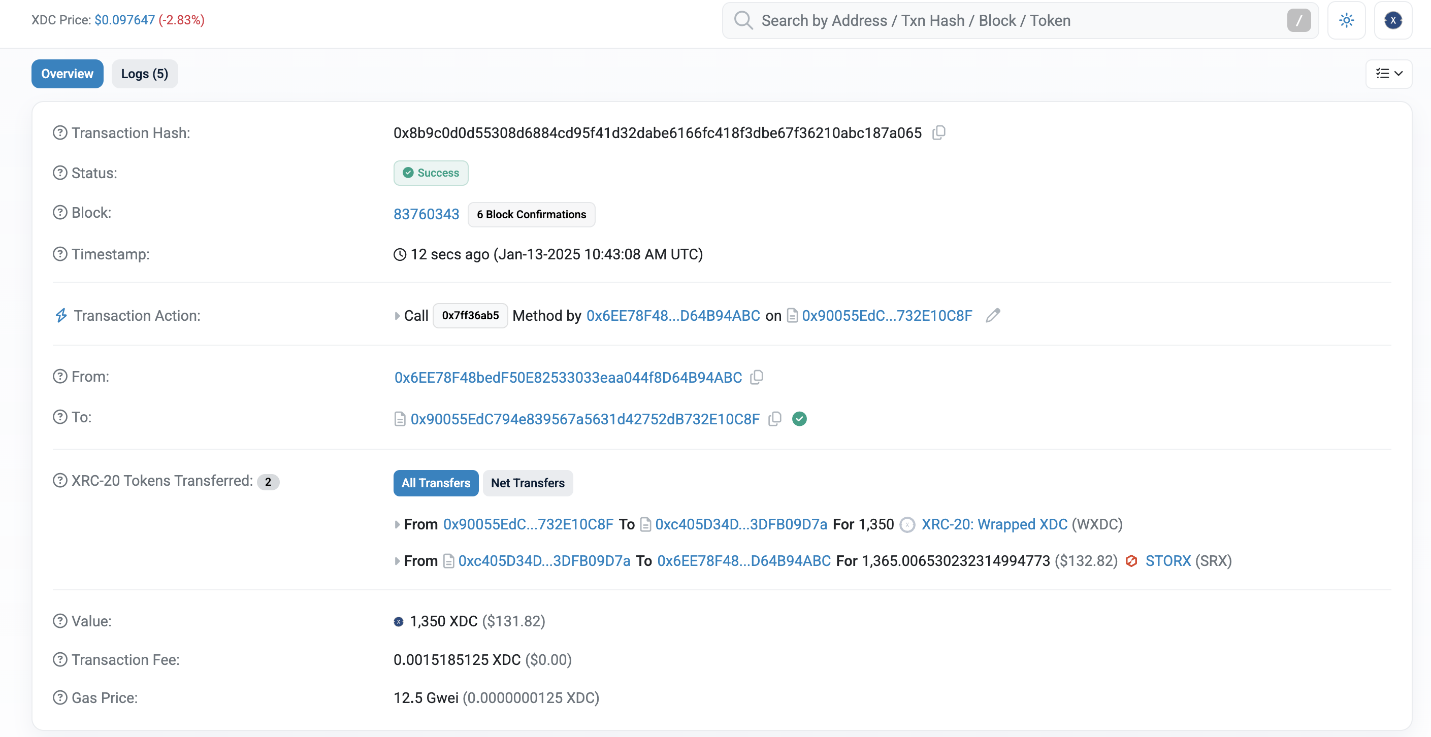1431x737 pixels.
Task: Open the XDC network logo menu
Action: (x=1393, y=20)
